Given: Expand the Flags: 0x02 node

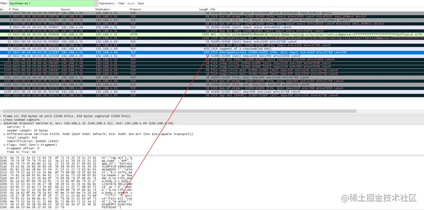Looking at the screenshot, I should pyautogui.click(x=4, y=145).
